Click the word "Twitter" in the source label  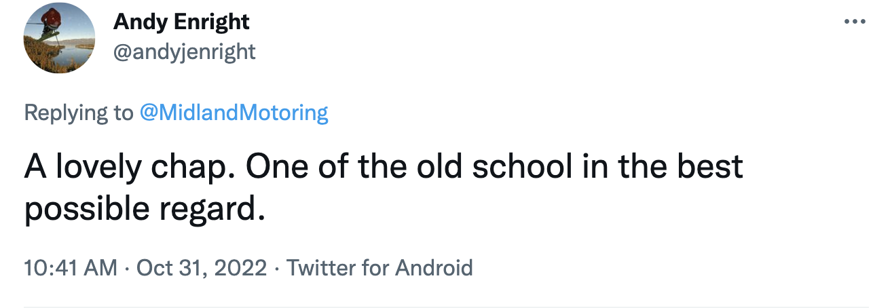(320, 267)
